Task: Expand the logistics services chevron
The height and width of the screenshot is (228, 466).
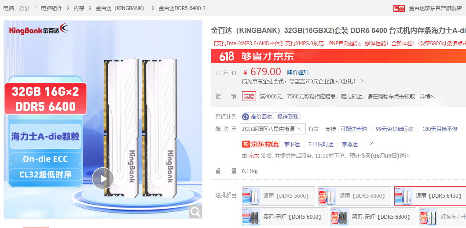Action: tap(370, 144)
